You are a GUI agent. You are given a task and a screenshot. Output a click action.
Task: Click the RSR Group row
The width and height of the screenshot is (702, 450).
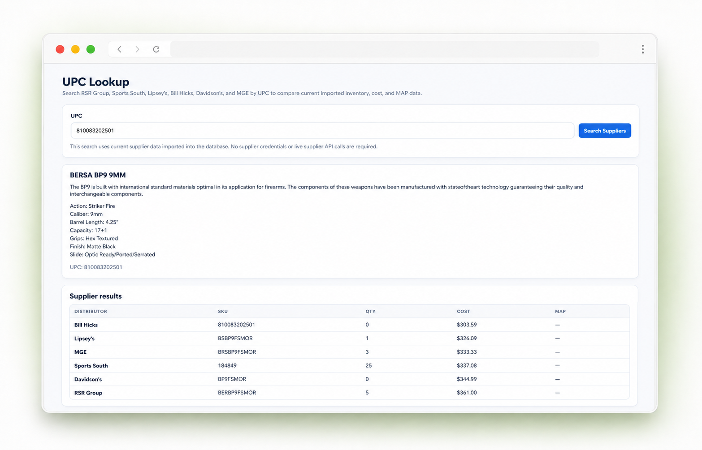(350, 393)
